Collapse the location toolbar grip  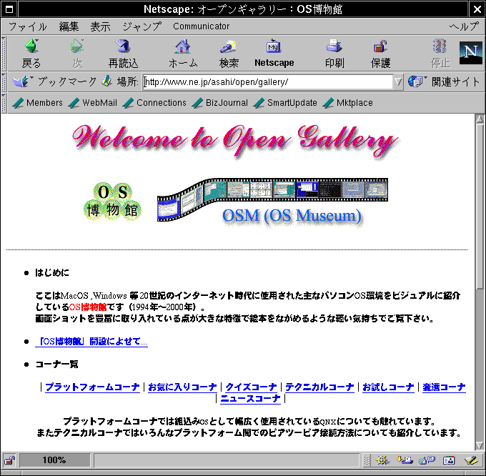4,82
